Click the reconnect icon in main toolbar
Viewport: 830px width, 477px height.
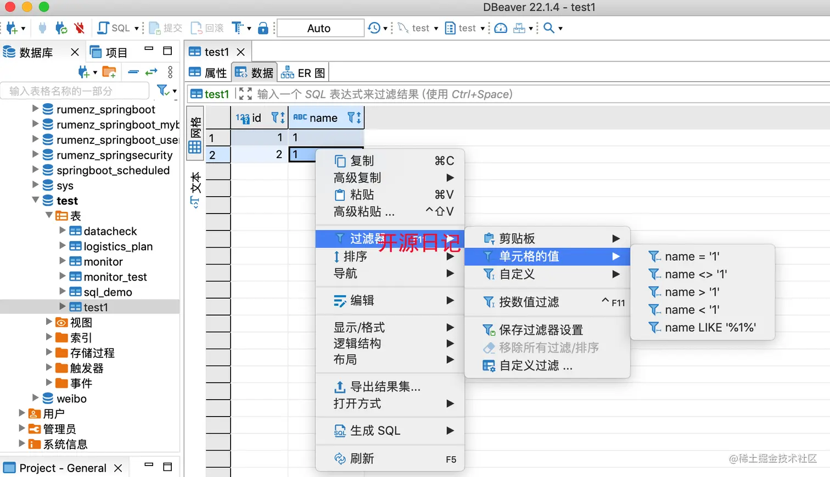click(61, 28)
